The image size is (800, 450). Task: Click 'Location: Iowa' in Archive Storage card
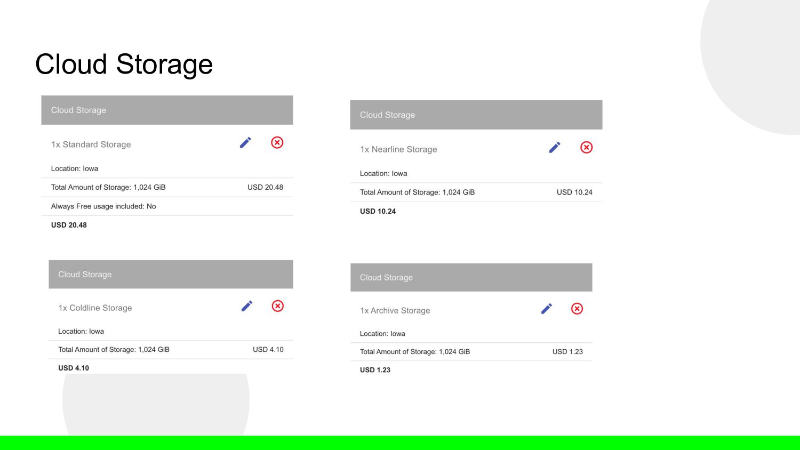point(382,334)
